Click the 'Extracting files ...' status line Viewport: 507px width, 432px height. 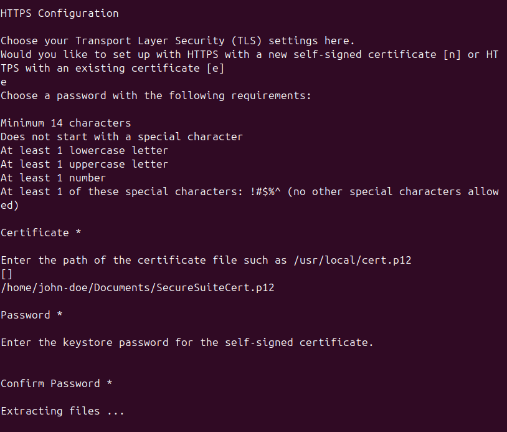click(62, 411)
